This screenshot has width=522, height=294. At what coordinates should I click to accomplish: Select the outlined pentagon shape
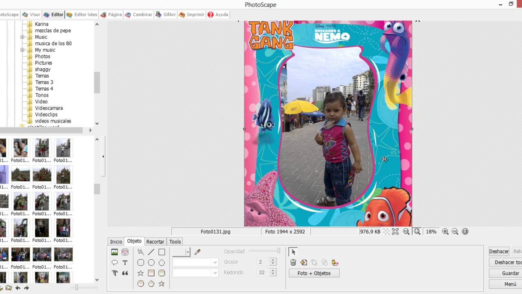point(162,263)
